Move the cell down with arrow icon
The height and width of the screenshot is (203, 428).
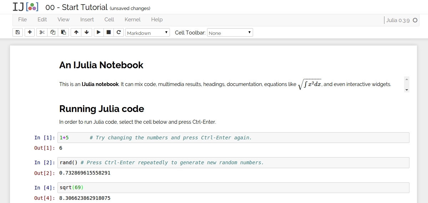point(86,32)
